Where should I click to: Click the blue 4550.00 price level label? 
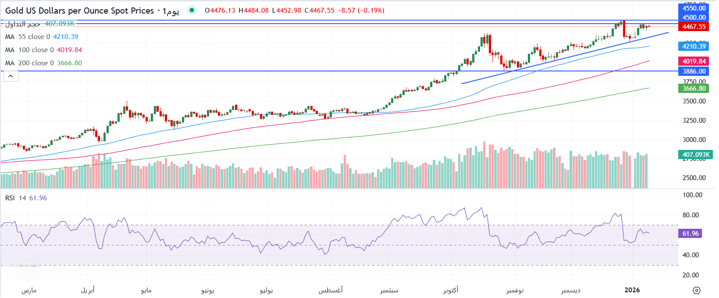coord(694,8)
